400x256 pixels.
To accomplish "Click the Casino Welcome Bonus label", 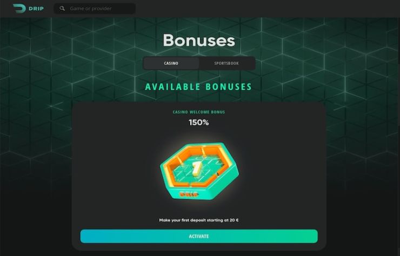I will coord(199,112).
